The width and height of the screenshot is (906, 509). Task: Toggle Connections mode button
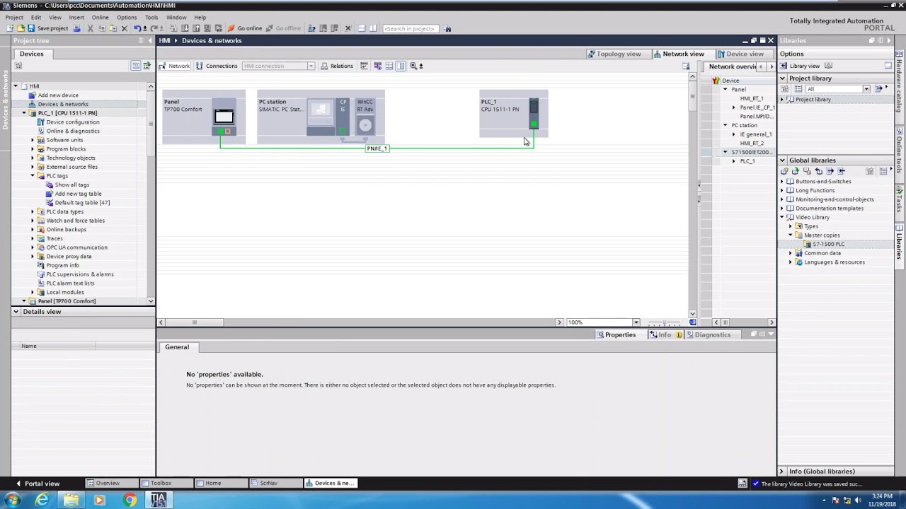pyautogui.click(x=217, y=66)
